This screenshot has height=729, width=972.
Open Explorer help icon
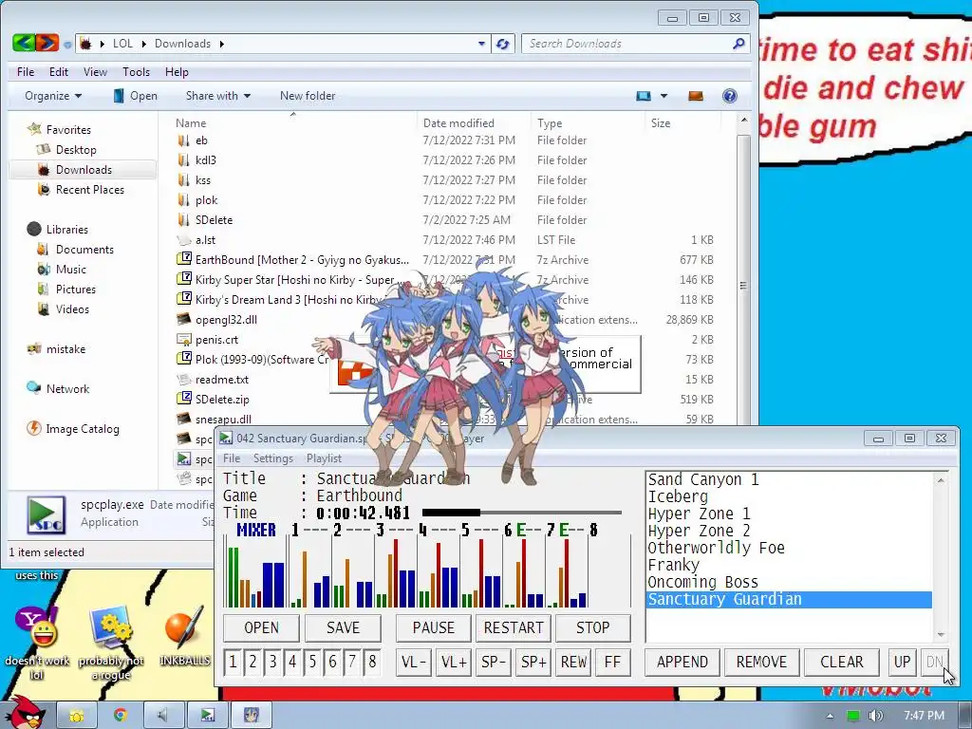[730, 96]
